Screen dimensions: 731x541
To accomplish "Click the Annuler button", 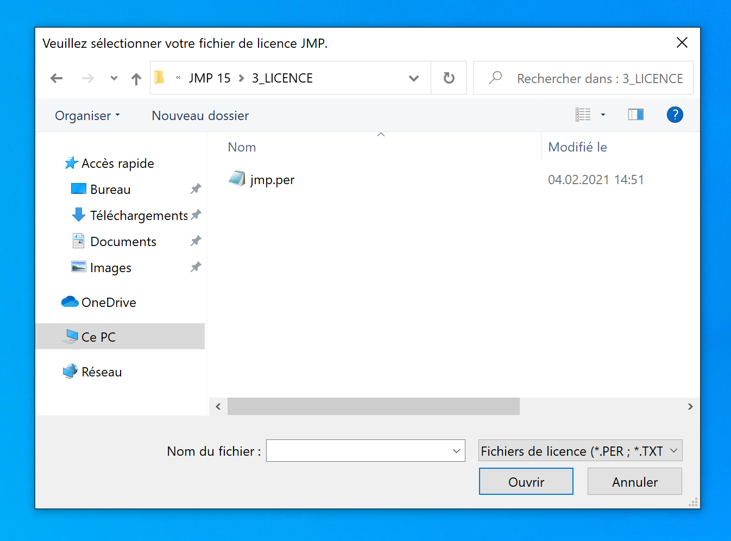I will [634, 482].
